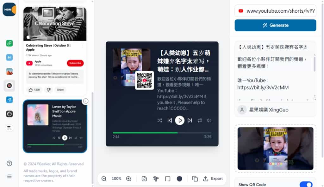The image size is (324, 187).
Task: Open the blue paper-plane sidebar tool
Action: (9, 100)
